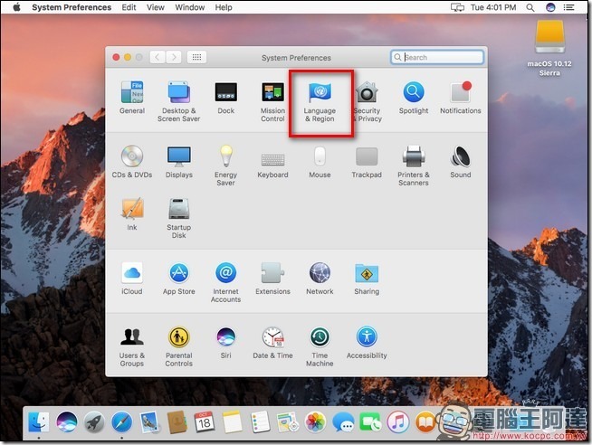Open FaceTime from the Dock
This screenshot has width=592, height=445.
coord(370,421)
